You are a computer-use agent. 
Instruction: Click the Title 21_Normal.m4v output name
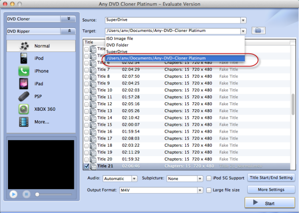(x=241, y=166)
